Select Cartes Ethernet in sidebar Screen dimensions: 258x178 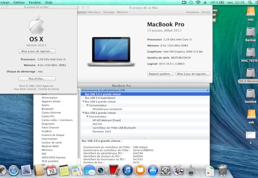click(x=51, y=113)
